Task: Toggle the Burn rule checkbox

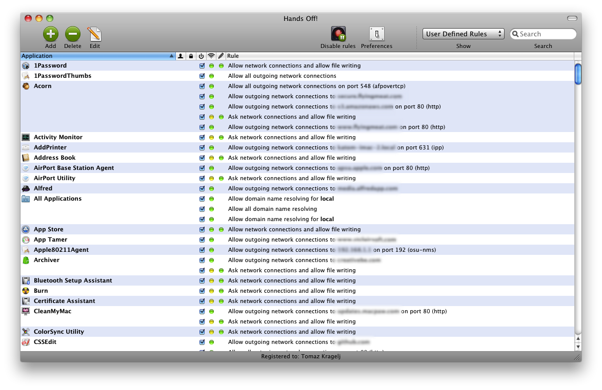Action: (x=202, y=291)
